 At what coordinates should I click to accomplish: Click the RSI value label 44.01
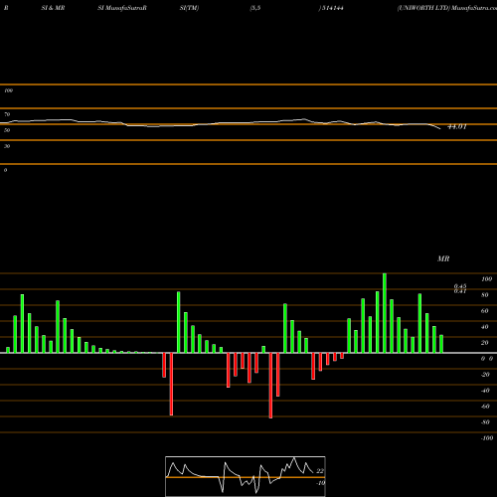point(457,127)
